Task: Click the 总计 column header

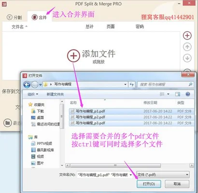Action: click(89, 26)
